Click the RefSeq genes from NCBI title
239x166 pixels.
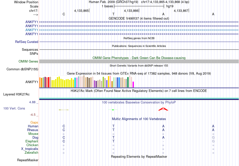click(x=139, y=38)
